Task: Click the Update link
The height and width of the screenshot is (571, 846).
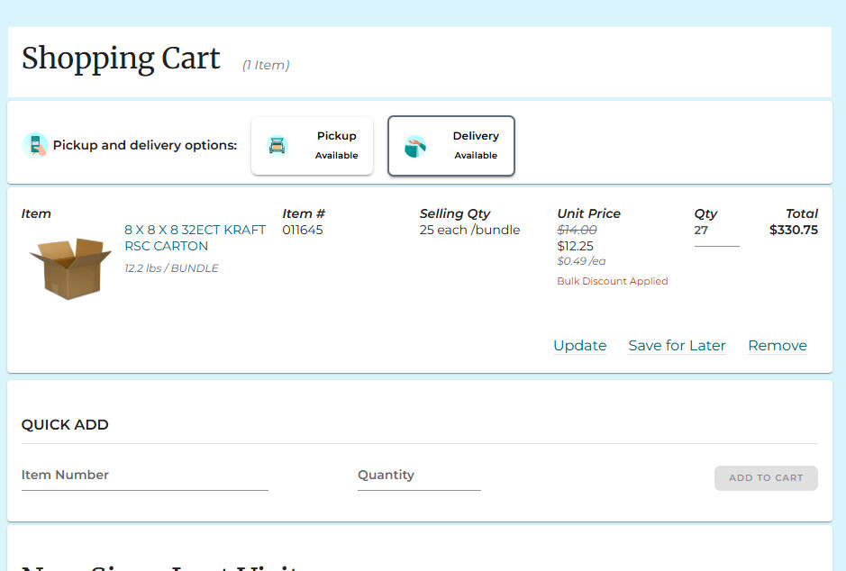Action: click(579, 346)
